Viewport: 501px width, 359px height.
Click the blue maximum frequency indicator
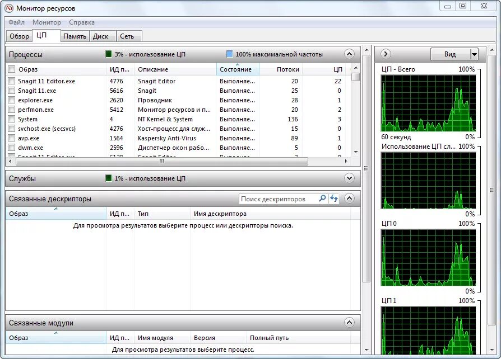[x=229, y=54]
